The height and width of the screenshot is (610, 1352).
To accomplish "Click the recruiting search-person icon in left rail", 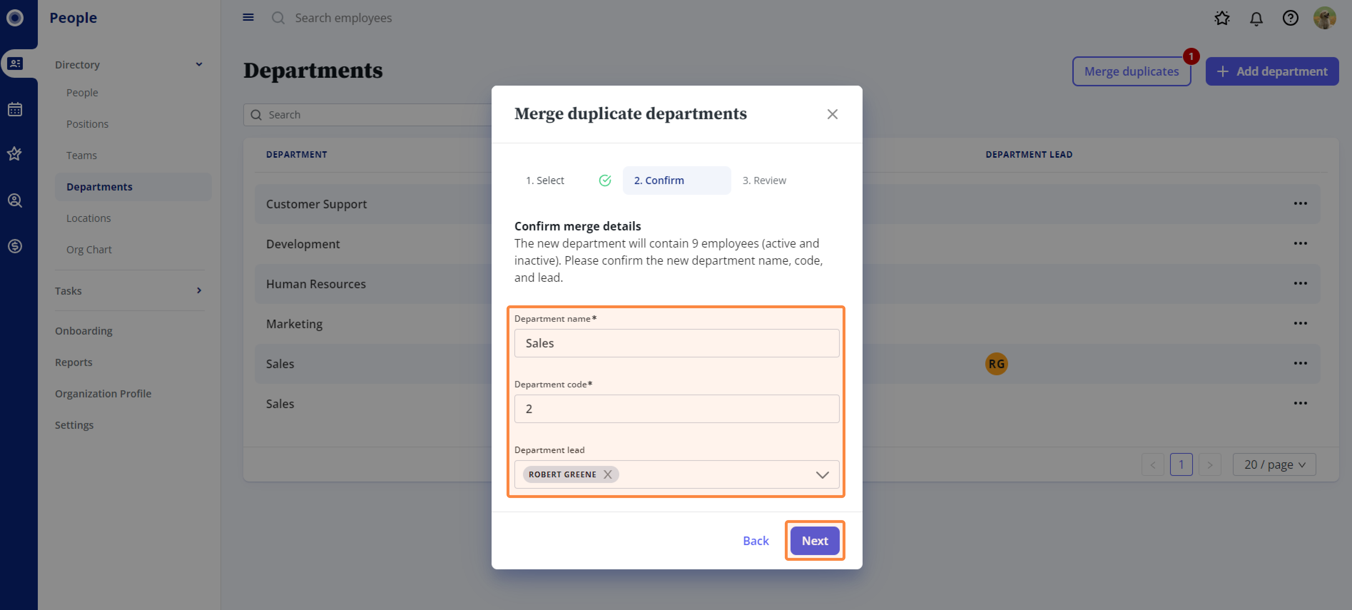I will pyautogui.click(x=15, y=200).
